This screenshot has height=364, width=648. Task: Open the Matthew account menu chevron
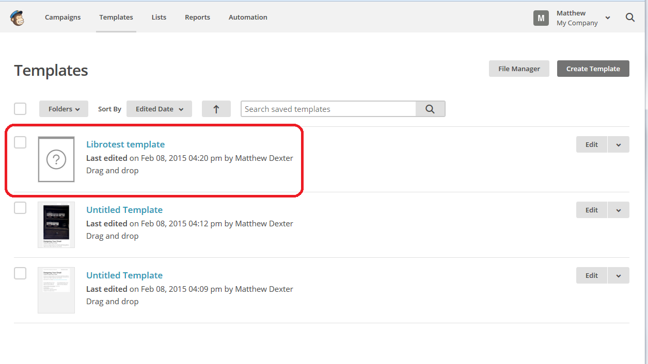coord(608,18)
